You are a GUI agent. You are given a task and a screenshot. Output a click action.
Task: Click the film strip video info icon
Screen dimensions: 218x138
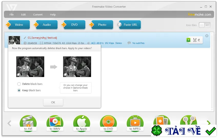[x=41, y=43]
